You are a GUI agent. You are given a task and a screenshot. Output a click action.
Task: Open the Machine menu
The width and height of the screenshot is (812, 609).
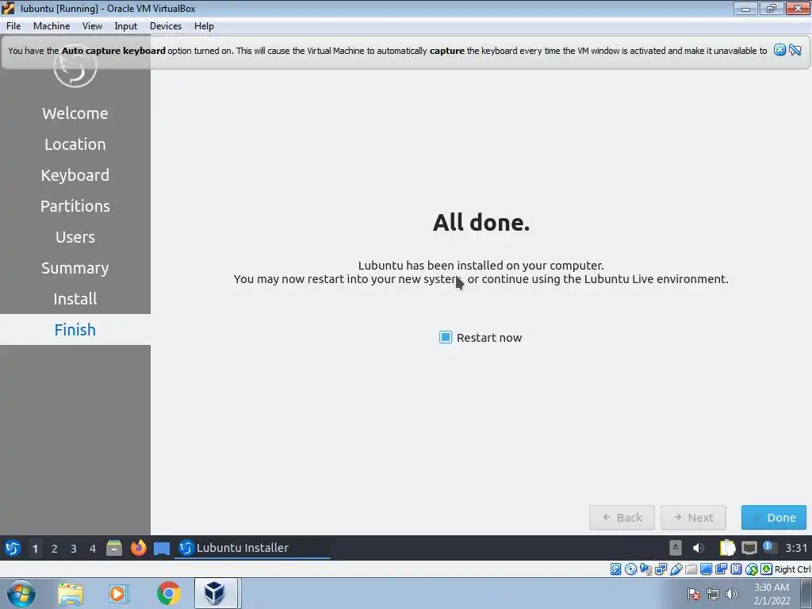pos(52,26)
